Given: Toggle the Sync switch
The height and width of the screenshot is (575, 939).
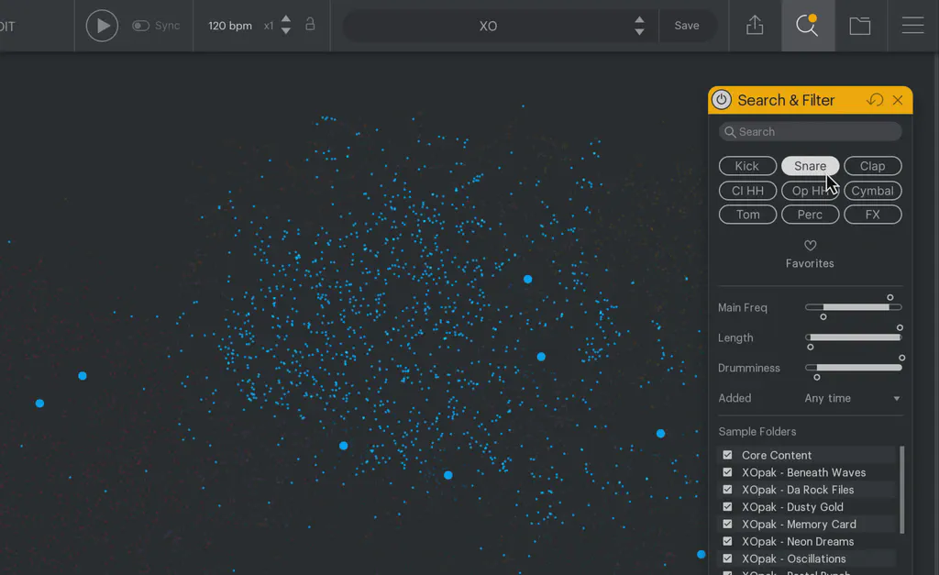Looking at the screenshot, I should 141,26.
